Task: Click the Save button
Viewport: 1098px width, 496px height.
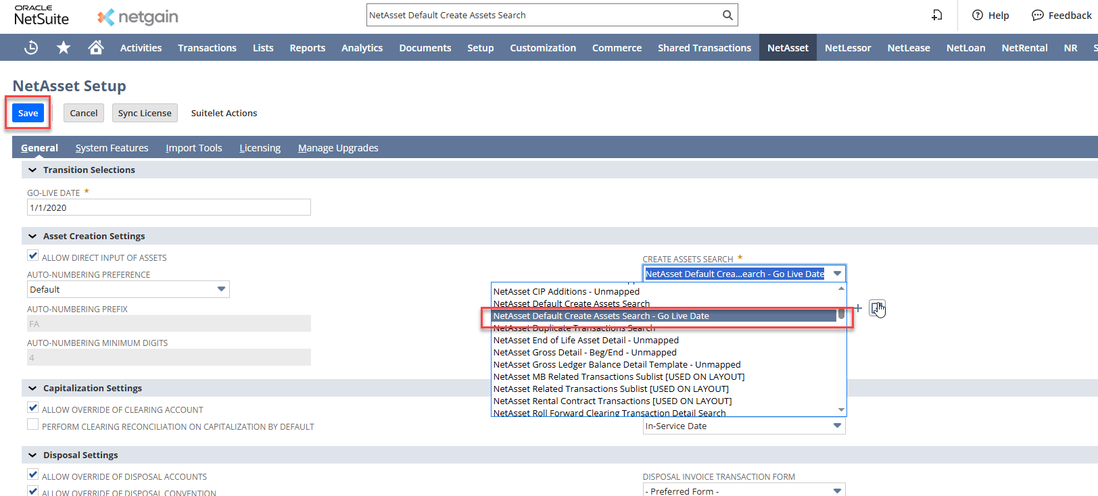Action: pos(28,113)
